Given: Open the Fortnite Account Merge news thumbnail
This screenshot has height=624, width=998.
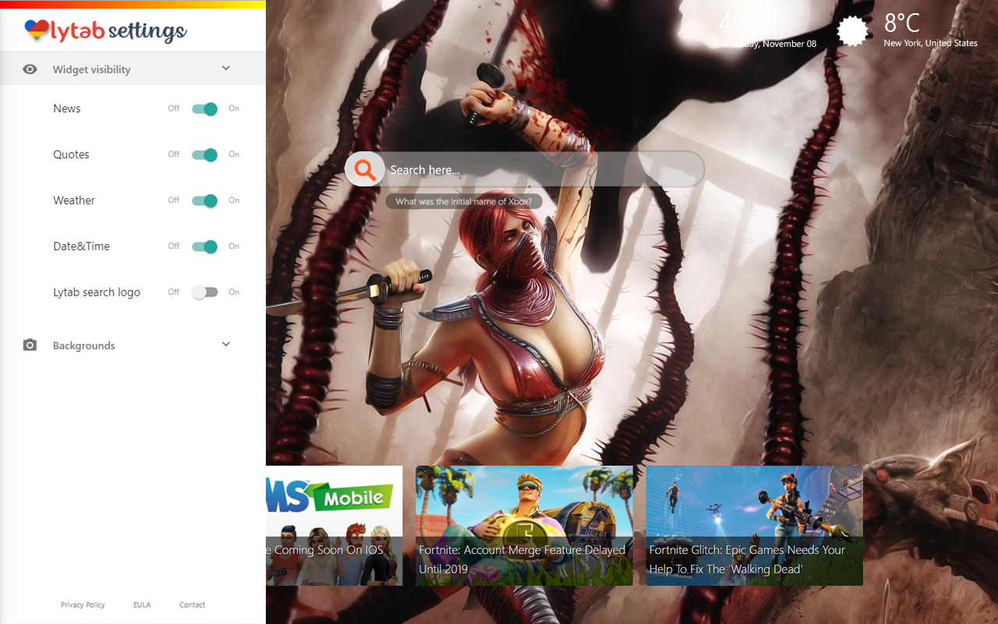Looking at the screenshot, I should coord(523,525).
